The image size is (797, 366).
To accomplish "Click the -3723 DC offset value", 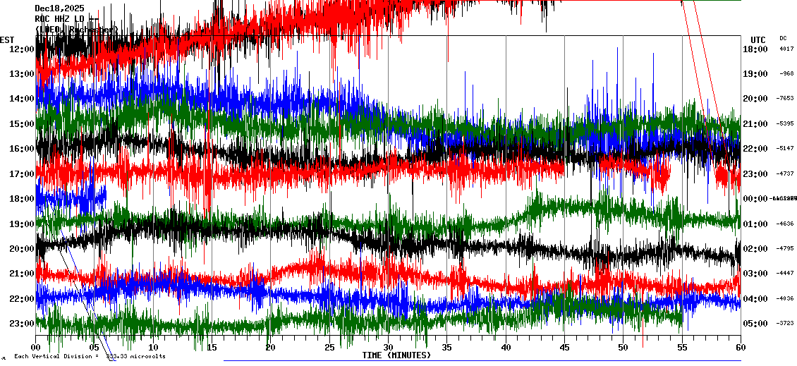I will point(785,323).
